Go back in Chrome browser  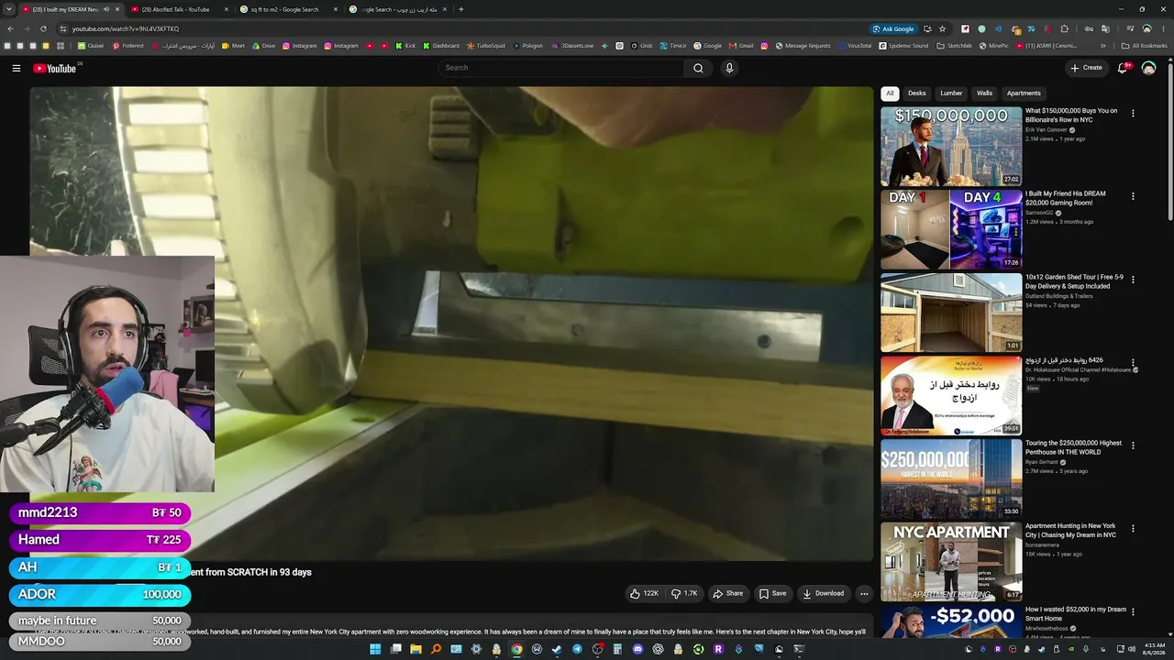pyautogui.click(x=10, y=28)
